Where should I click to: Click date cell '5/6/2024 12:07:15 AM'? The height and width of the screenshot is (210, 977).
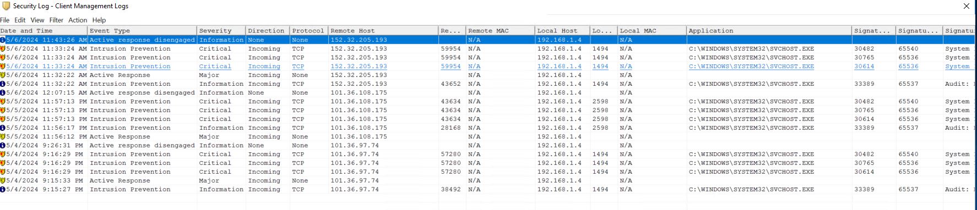point(46,93)
